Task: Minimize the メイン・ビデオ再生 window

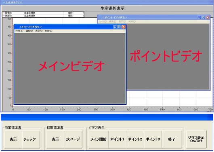Action: (115, 27)
